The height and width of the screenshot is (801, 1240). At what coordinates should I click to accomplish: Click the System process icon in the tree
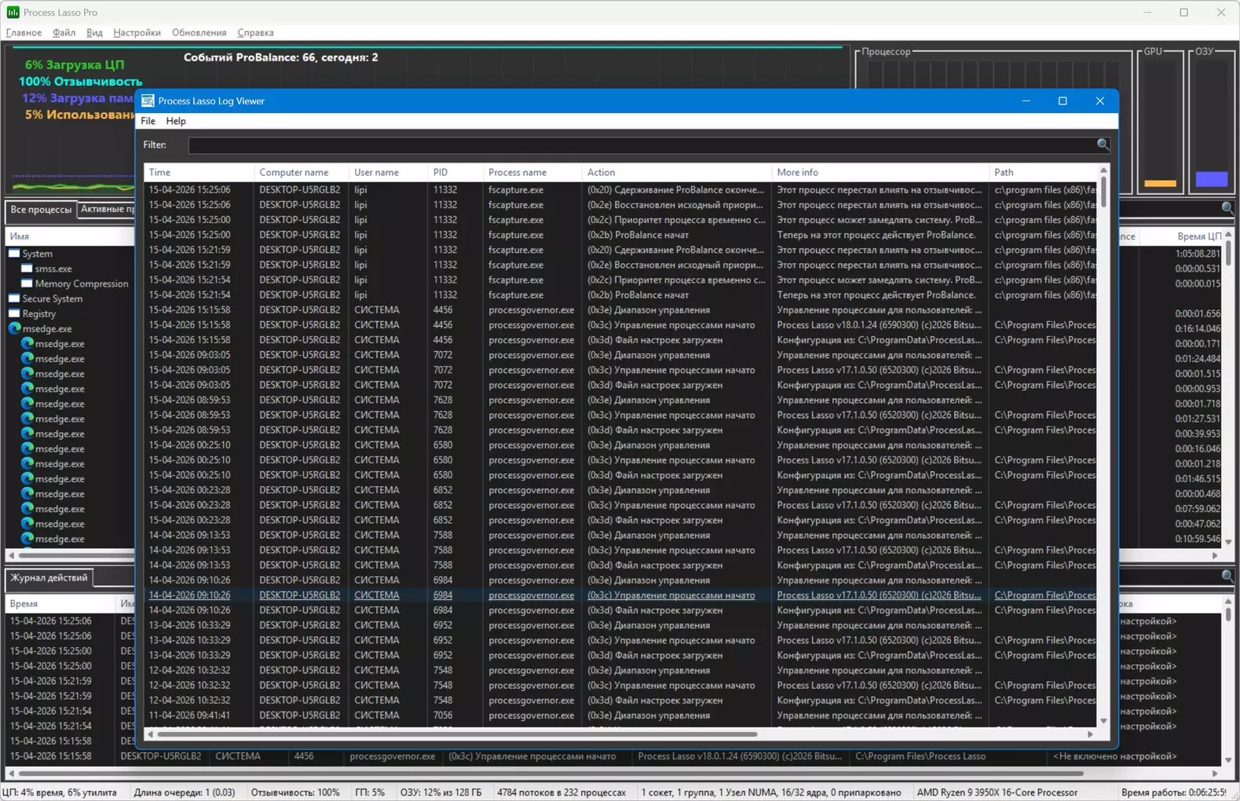(14, 254)
